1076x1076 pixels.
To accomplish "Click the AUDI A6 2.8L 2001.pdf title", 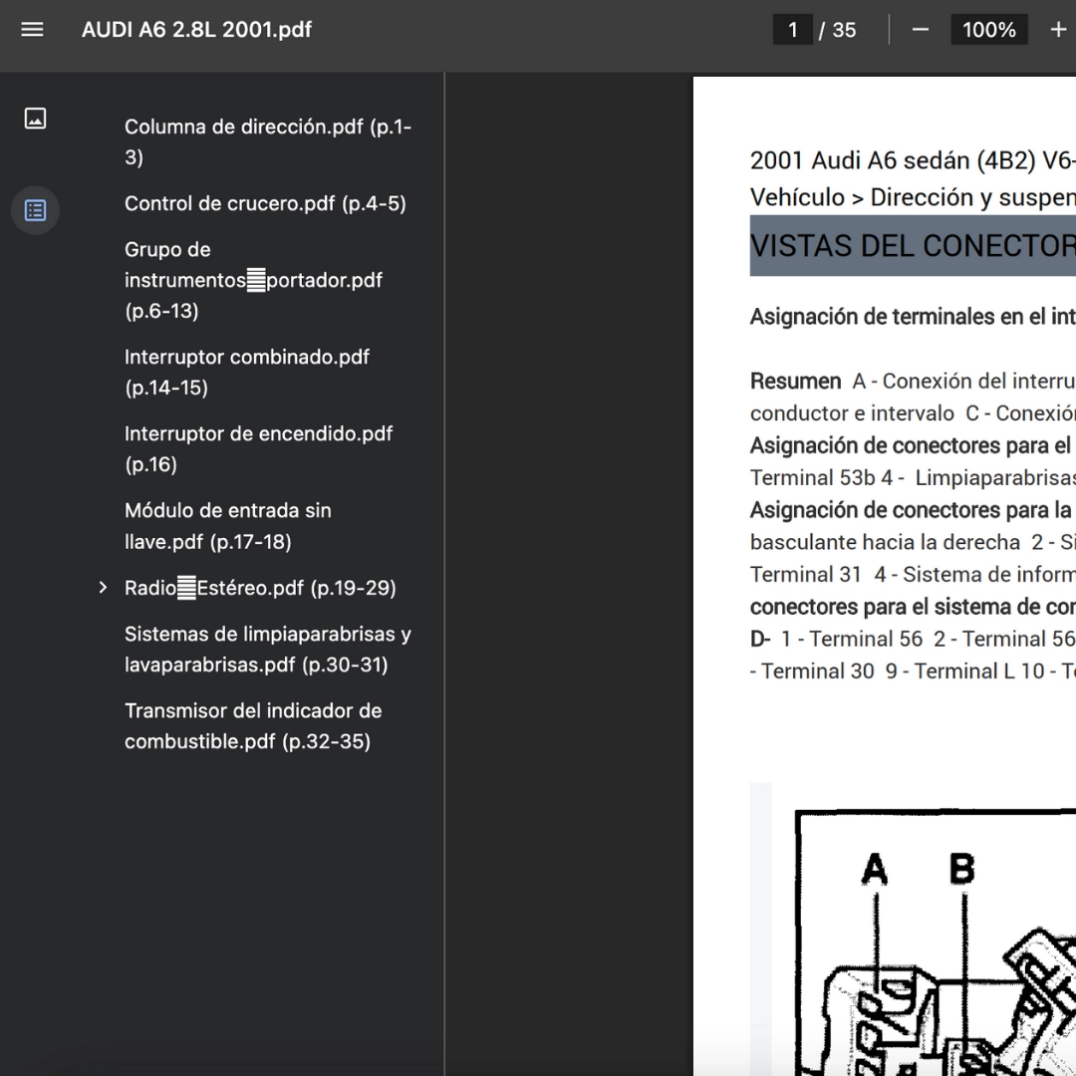I will coord(196,30).
